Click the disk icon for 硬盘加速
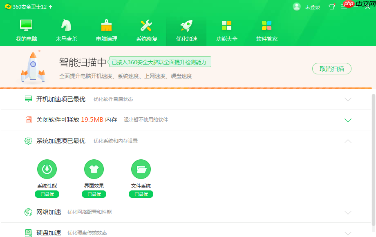This screenshot has height=237, width=376. 28,233
